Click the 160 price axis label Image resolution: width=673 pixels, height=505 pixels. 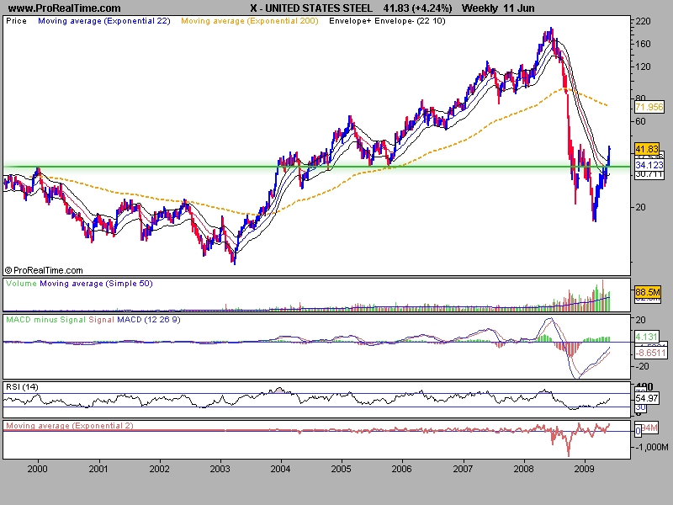click(644, 44)
